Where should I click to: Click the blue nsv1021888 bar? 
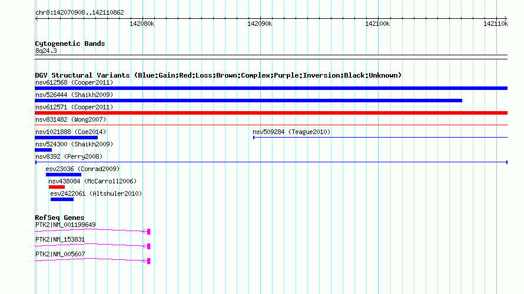(x=66, y=138)
